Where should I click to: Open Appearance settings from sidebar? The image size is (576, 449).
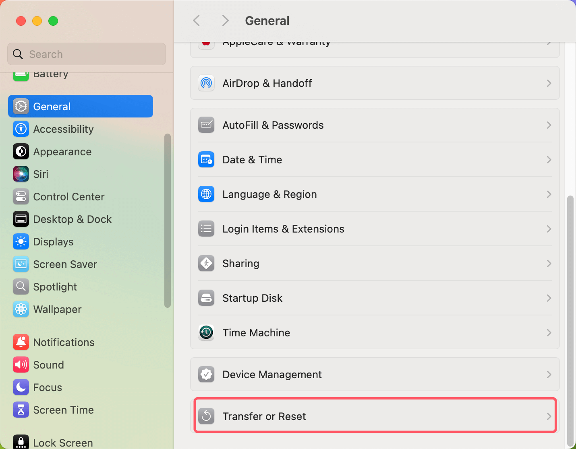(x=21, y=151)
